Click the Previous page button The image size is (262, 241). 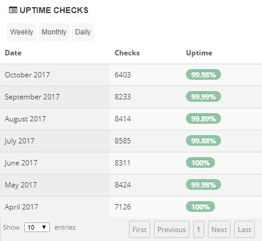tap(172, 230)
